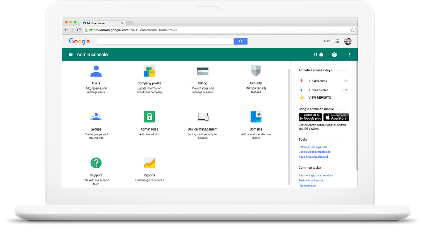426x230 pixels.
Task: Click the Billing credit card icon
Action: [x=202, y=71]
